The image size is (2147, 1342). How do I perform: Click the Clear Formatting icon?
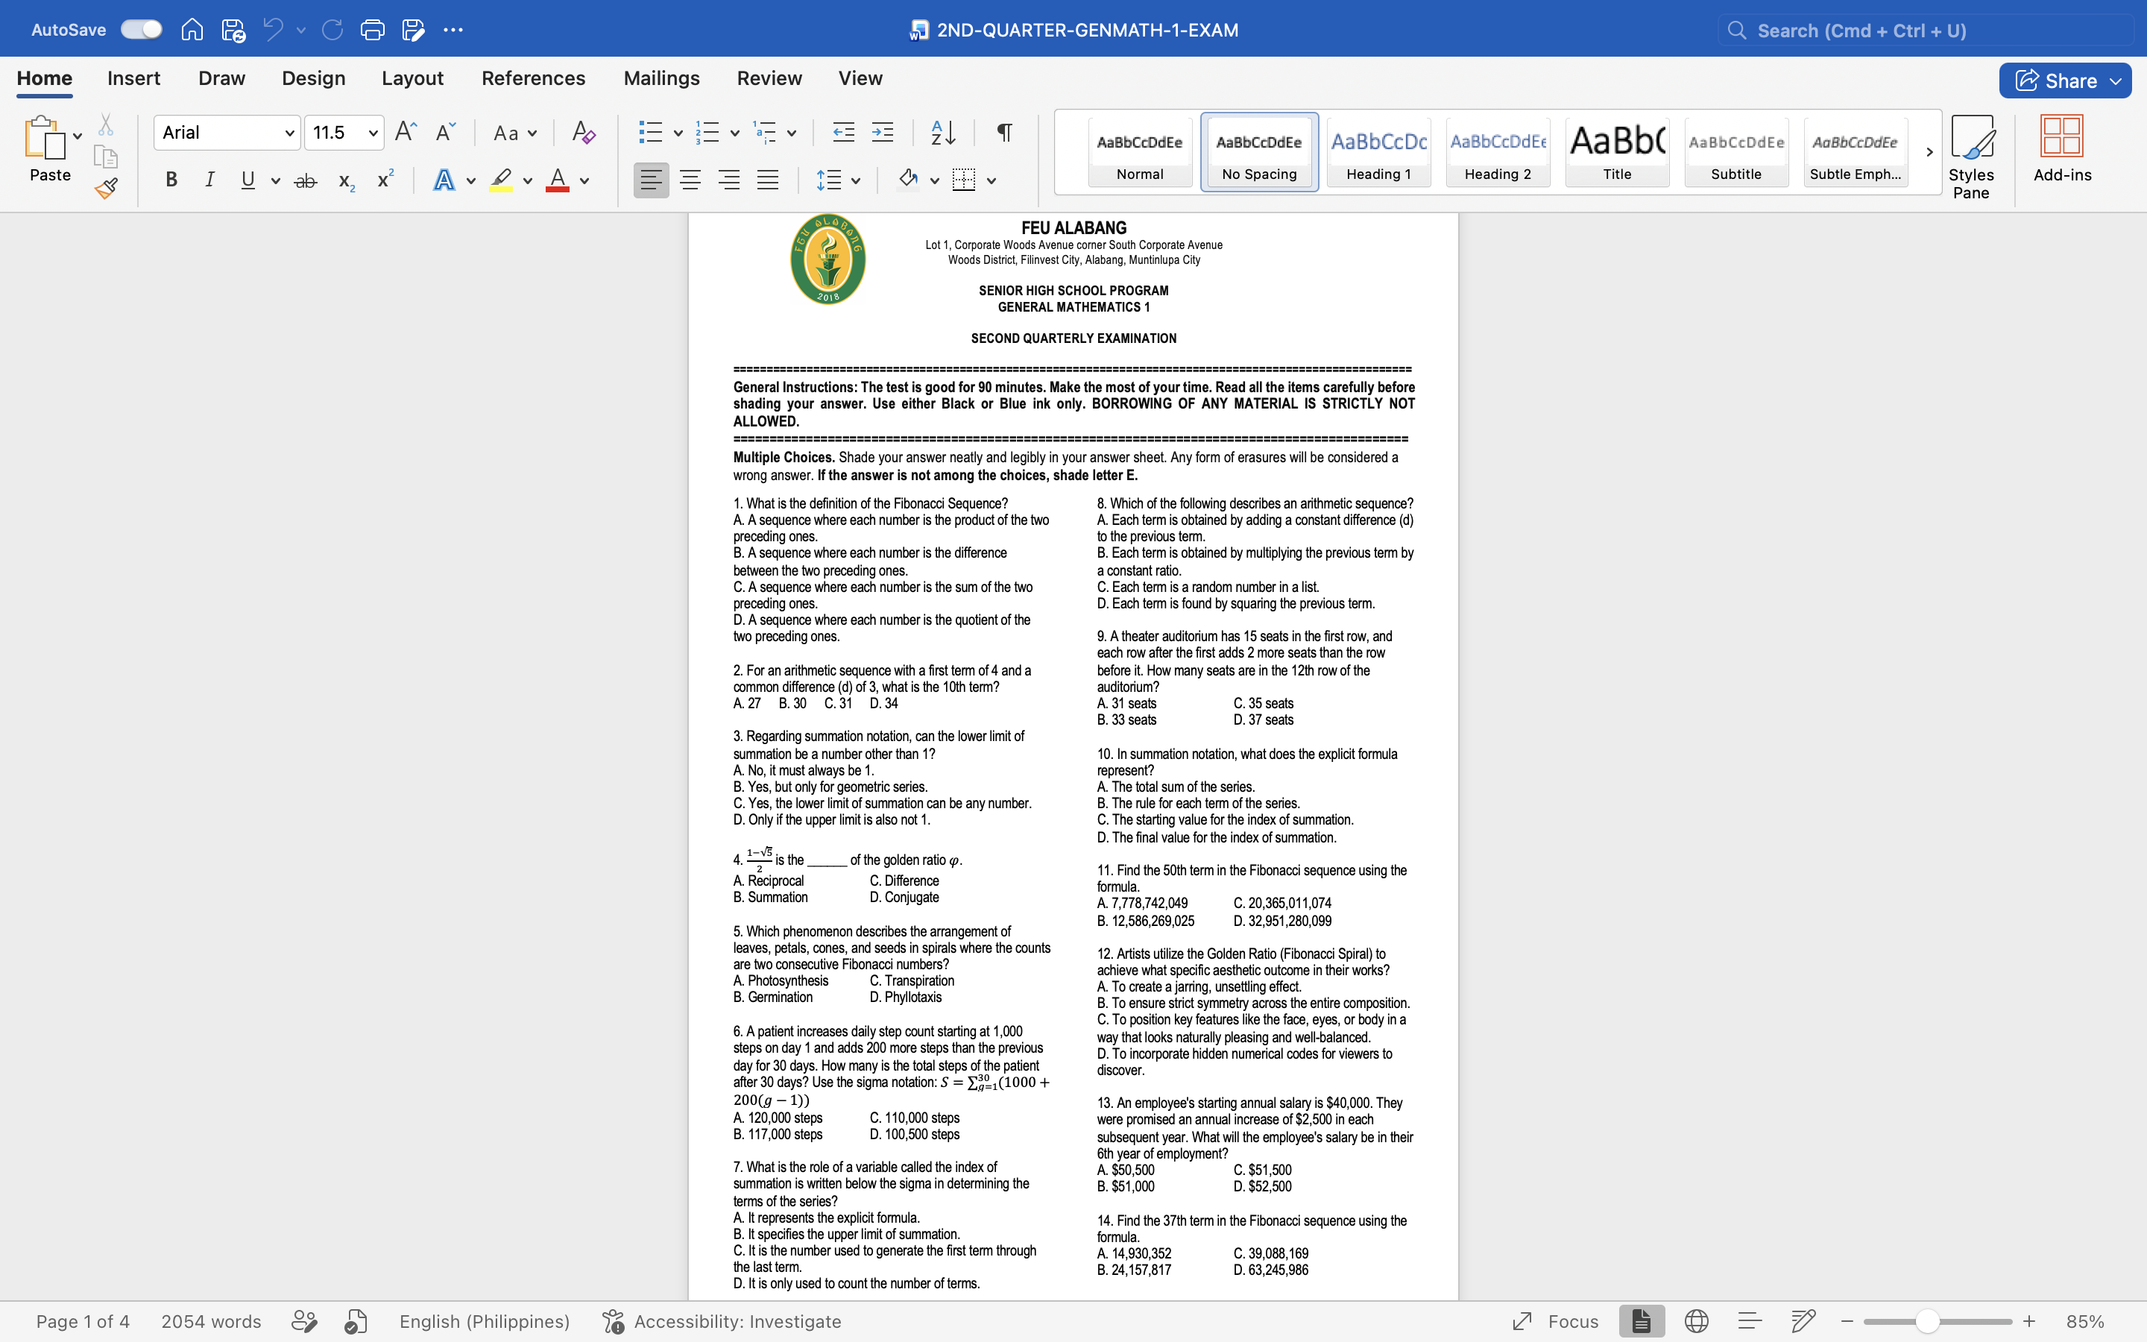click(x=583, y=132)
